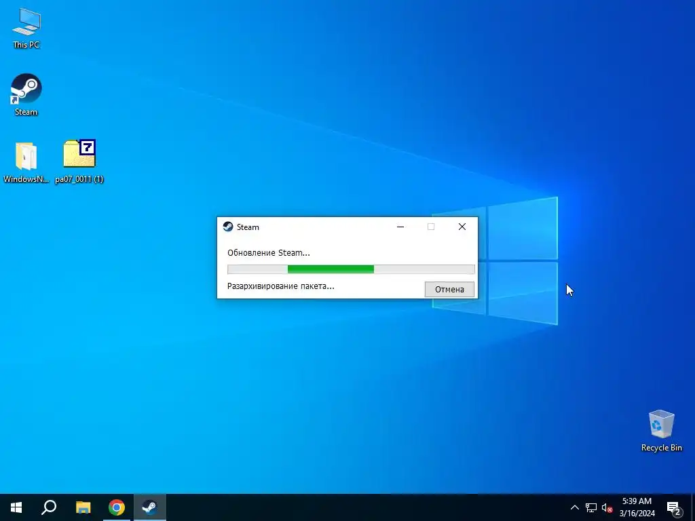695x521 pixels.
Task: Show hidden system tray icons
Action: point(574,507)
